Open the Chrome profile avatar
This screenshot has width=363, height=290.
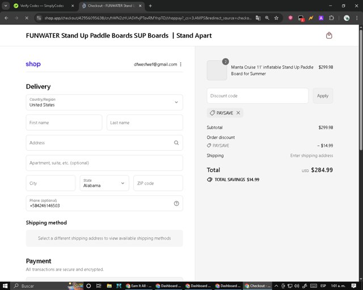coord(347,18)
